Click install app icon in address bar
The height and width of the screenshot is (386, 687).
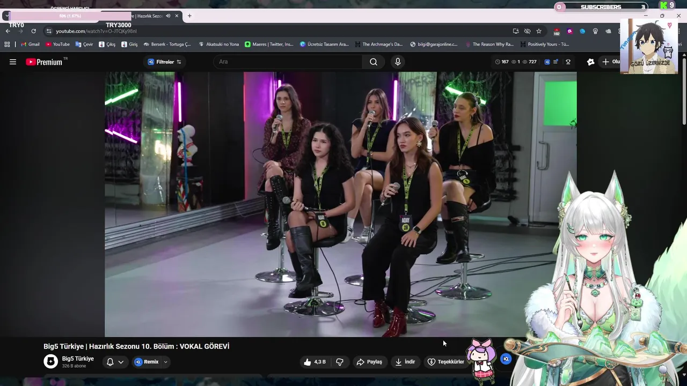pos(516,31)
